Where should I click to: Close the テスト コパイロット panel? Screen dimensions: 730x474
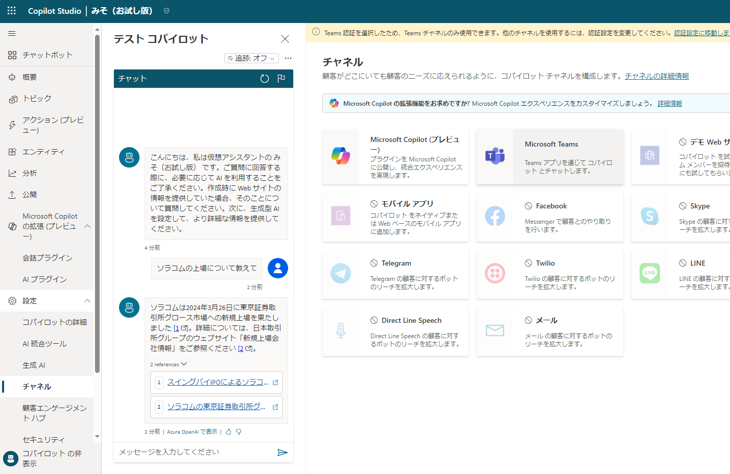click(285, 39)
